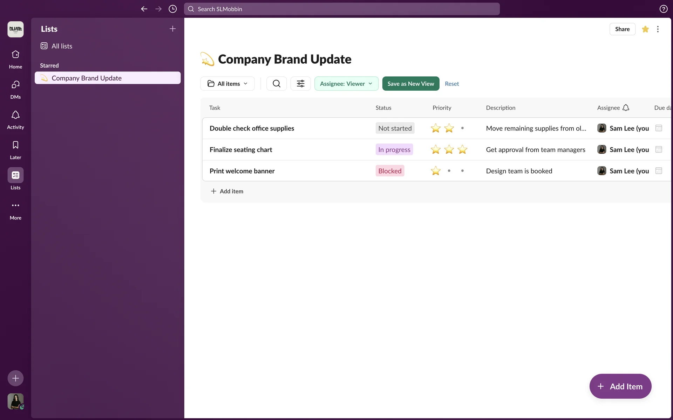This screenshot has height=420, width=673.
Task: Select All lists in the sidebar
Action: point(62,46)
